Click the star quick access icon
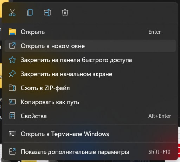 point(12,60)
